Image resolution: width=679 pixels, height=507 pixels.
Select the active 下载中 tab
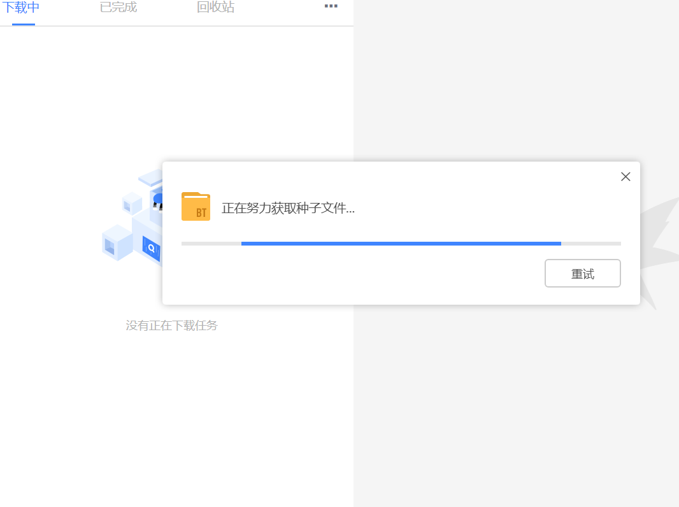(21, 8)
